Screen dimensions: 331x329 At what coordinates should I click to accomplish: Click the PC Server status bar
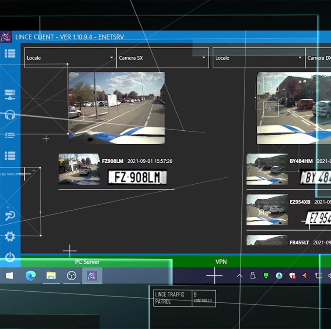(87, 262)
